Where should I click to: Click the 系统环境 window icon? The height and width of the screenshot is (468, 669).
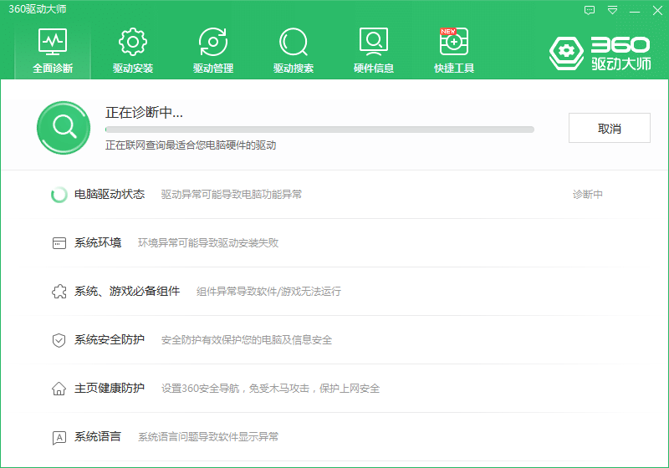[59, 243]
